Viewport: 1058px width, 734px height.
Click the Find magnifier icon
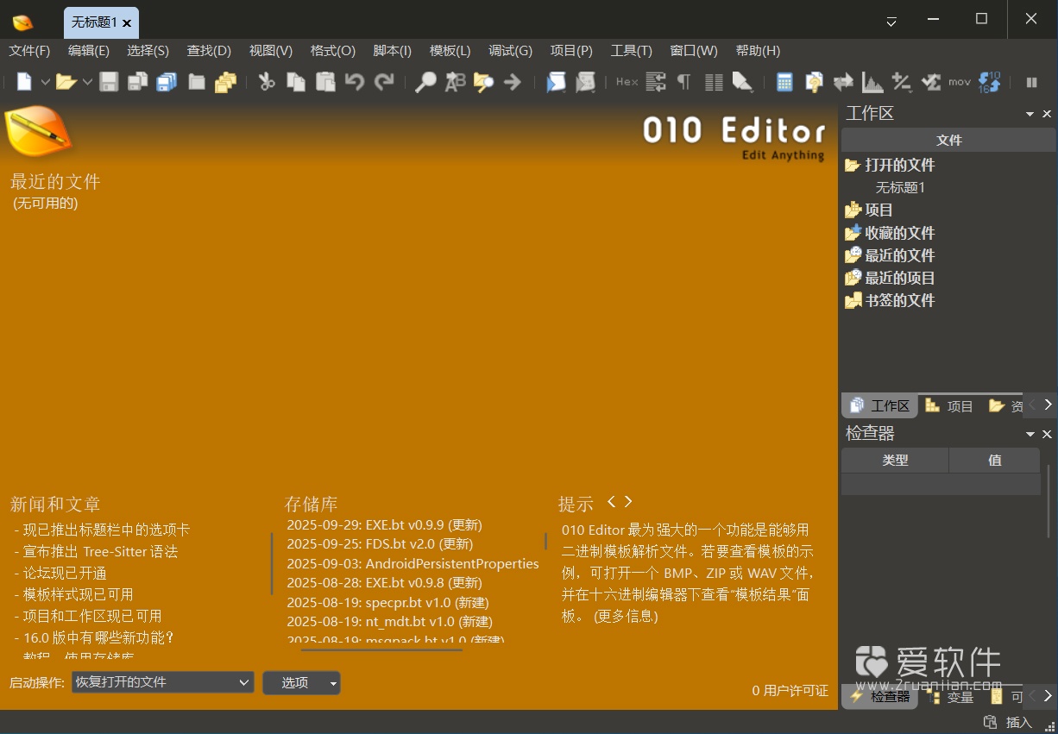(x=426, y=82)
